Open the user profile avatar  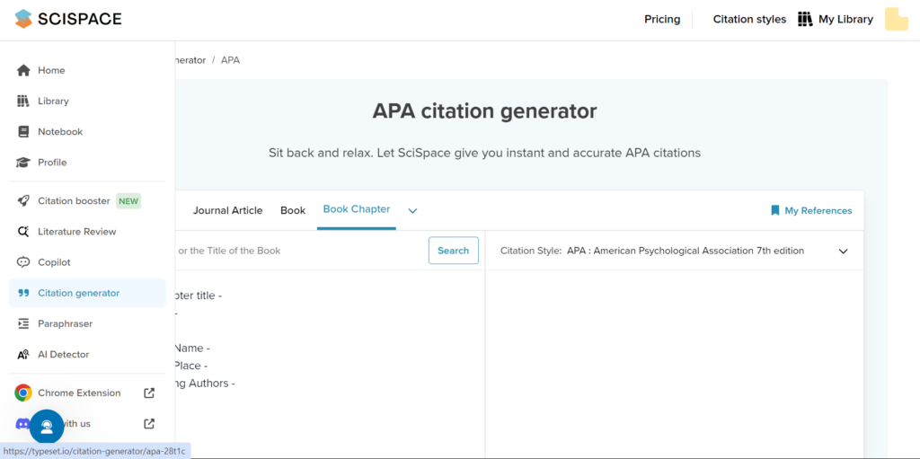[897, 19]
